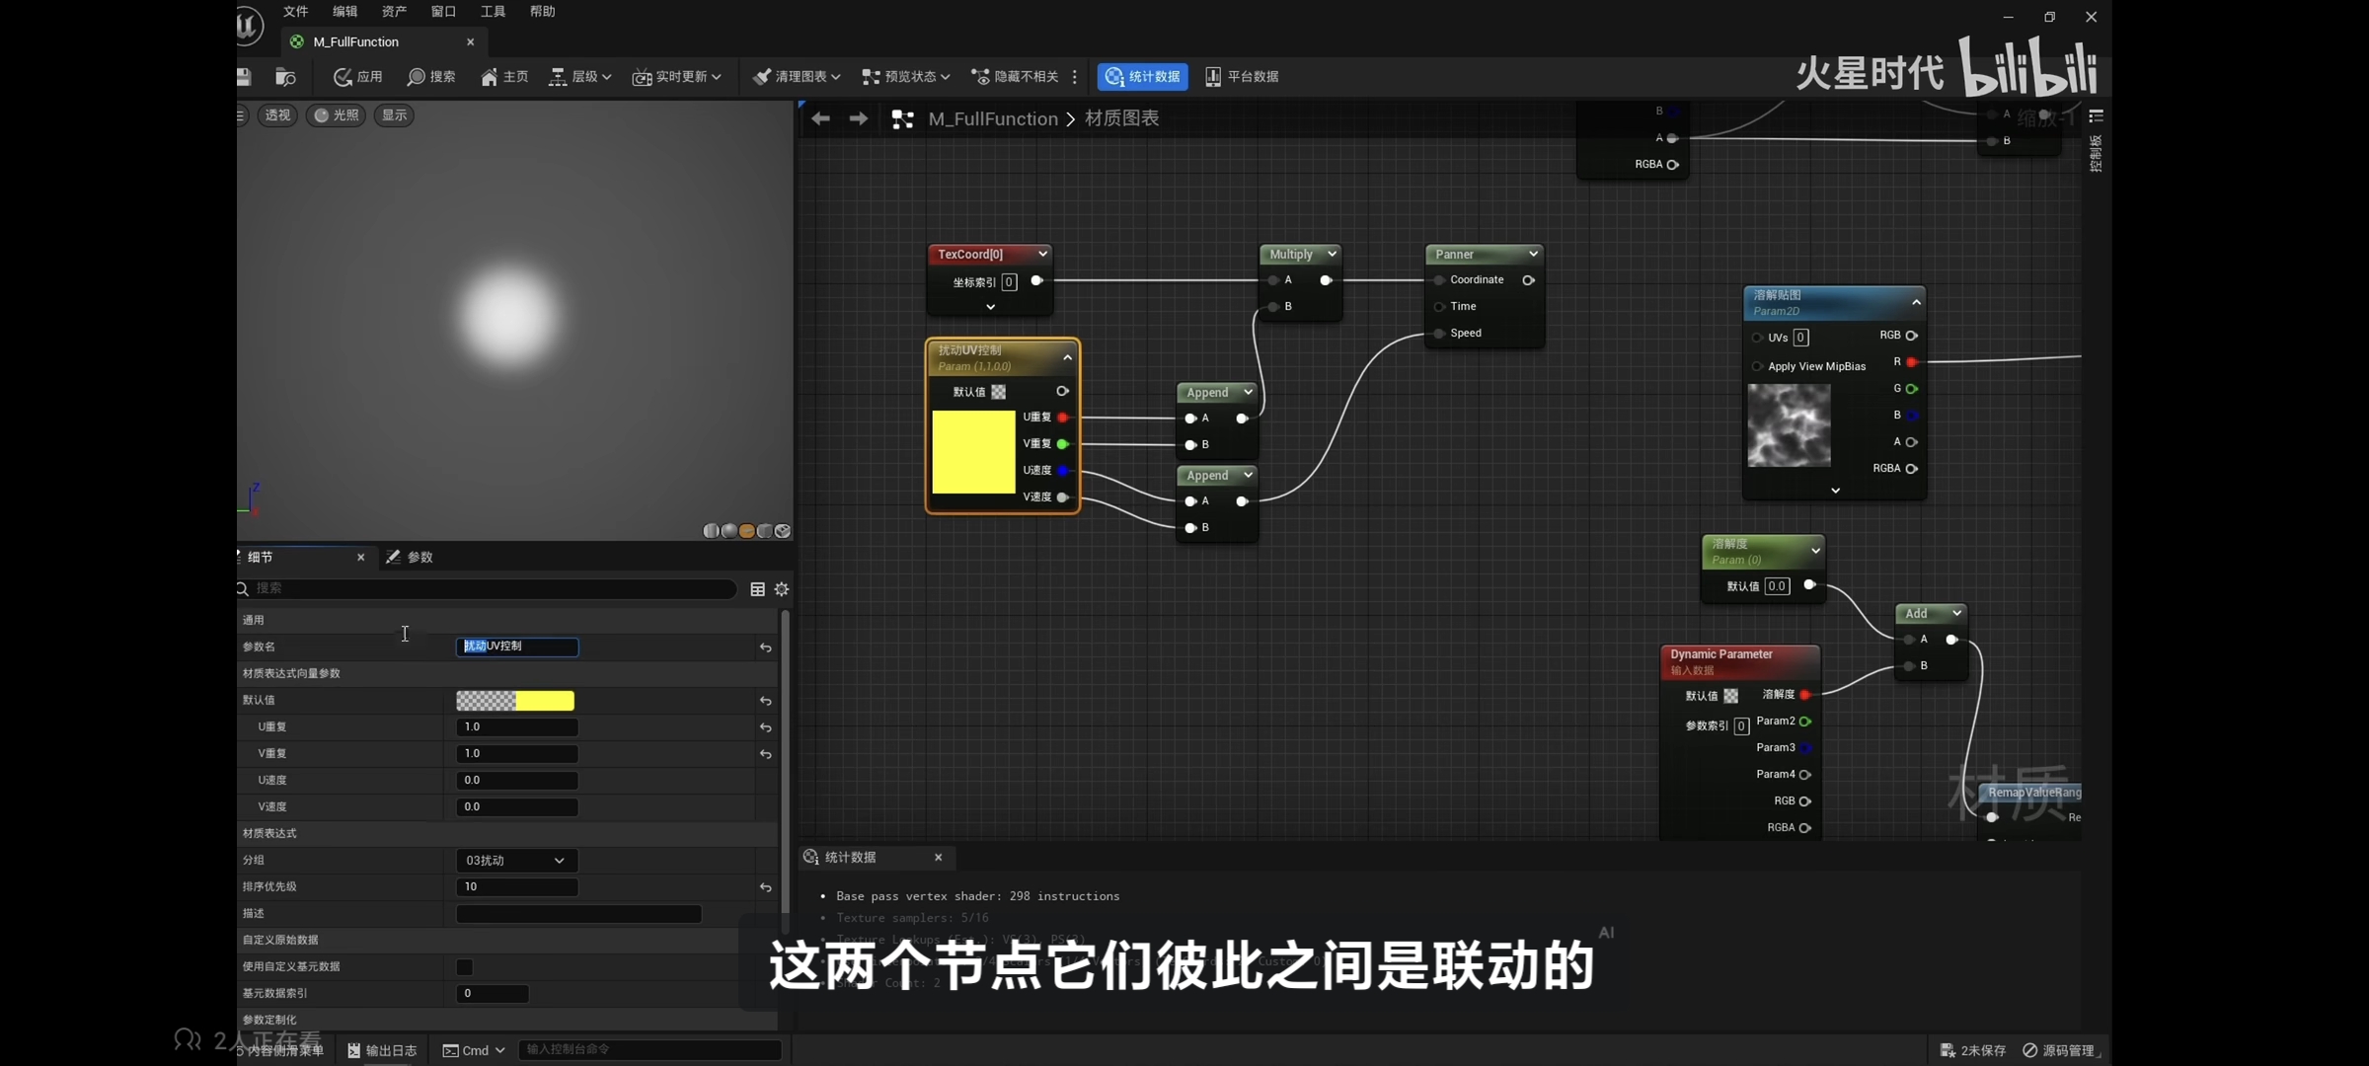Click the 排序优先级 input field

point(516,887)
